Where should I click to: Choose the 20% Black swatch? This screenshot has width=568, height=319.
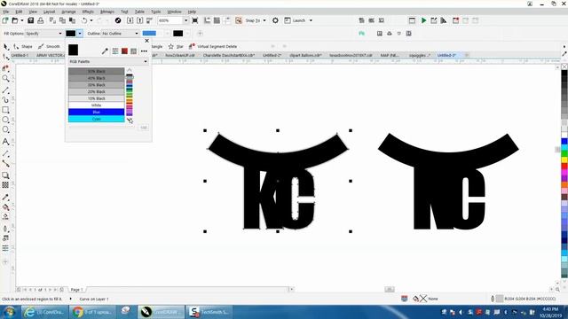point(97,92)
